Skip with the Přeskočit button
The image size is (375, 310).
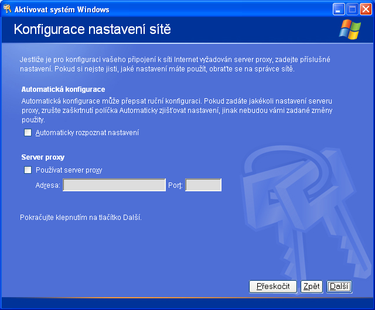click(x=273, y=287)
